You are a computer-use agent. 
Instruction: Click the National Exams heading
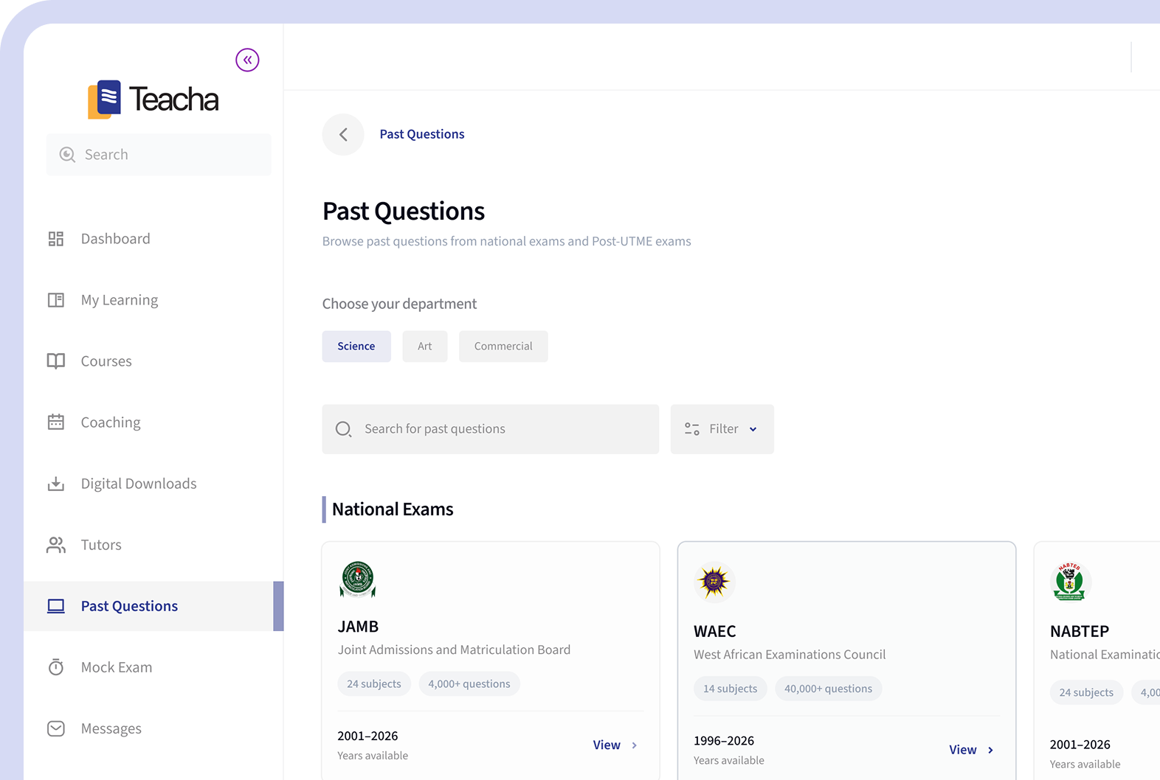point(393,509)
